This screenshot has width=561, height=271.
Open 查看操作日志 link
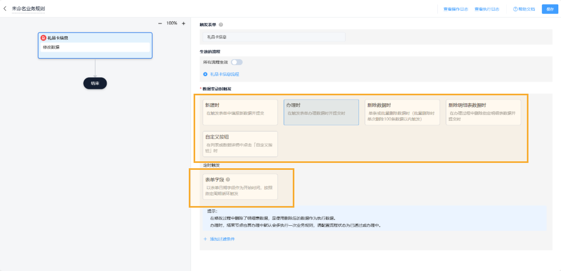click(x=455, y=9)
